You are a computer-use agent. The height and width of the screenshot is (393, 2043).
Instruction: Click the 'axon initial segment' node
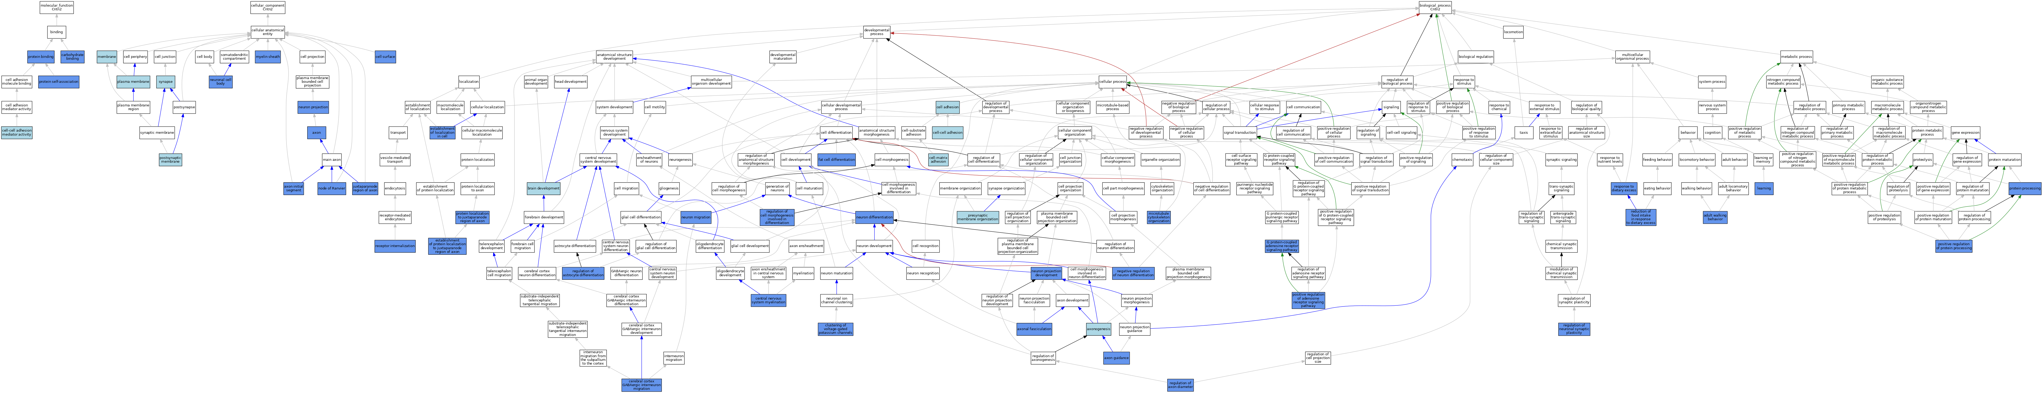293,188
